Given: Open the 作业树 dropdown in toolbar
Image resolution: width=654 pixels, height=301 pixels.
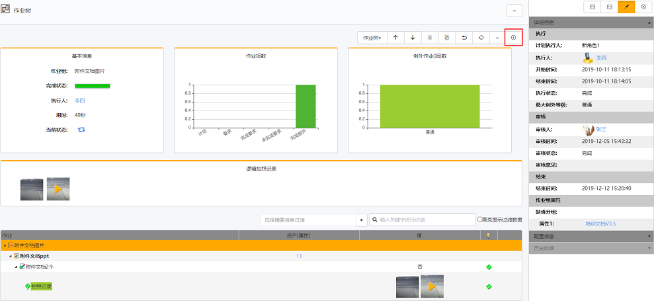Looking at the screenshot, I should 371,38.
